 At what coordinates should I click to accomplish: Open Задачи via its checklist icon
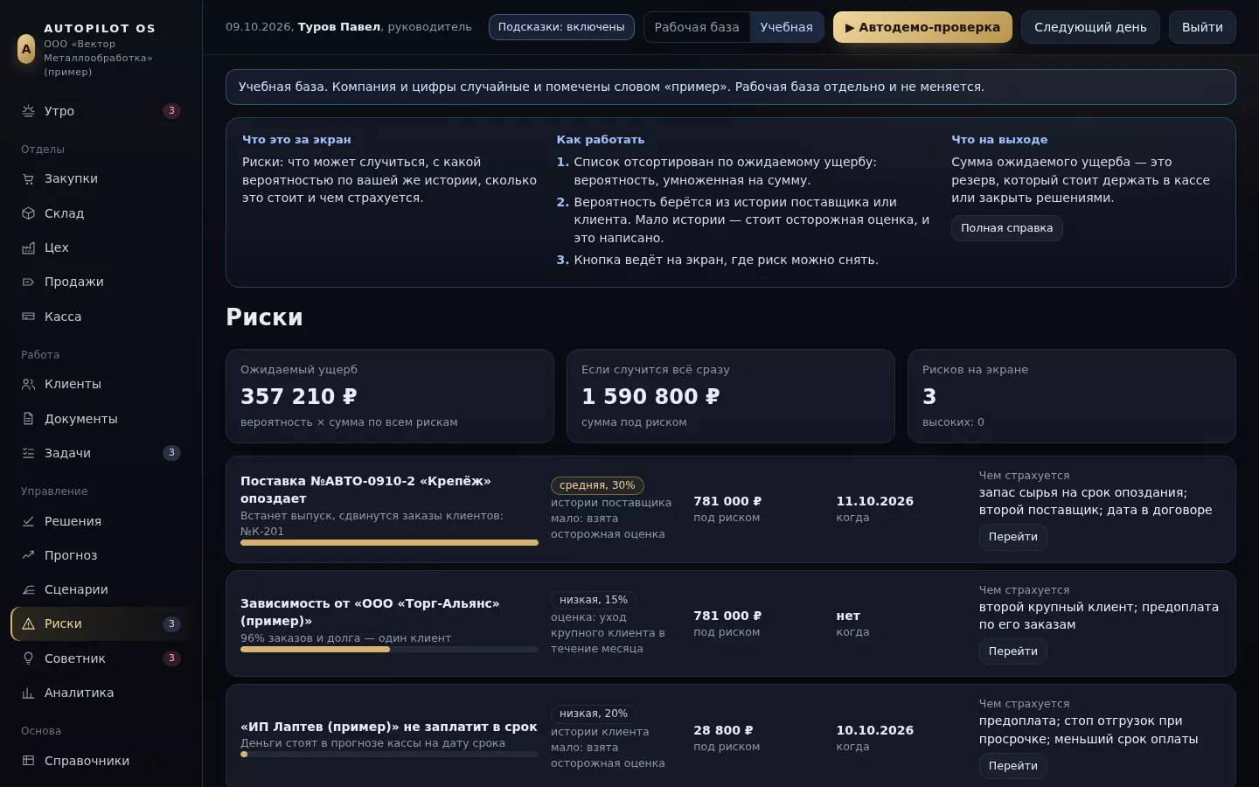28,453
